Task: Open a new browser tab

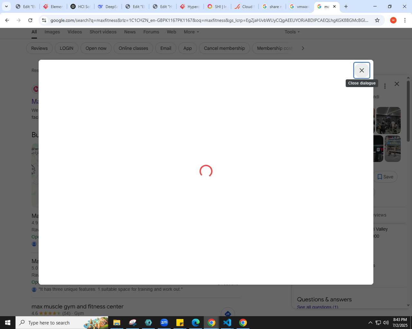Action: pos(346,6)
